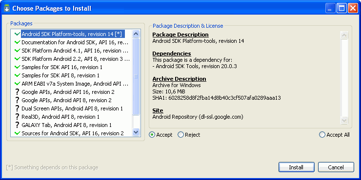Maximize the Choose Packages window
The image size is (361, 180).
341,8
